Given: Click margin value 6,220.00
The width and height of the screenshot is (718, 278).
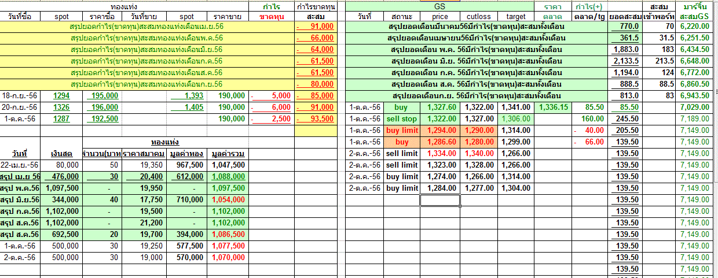Looking at the screenshot, I should pyautogui.click(x=695, y=27).
